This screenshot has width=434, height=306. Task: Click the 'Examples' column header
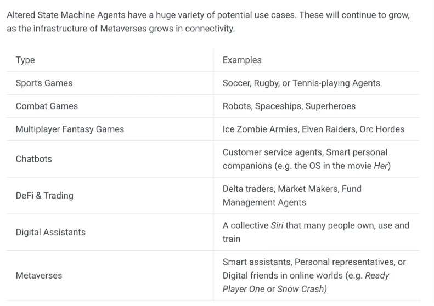(x=242, y=60)
